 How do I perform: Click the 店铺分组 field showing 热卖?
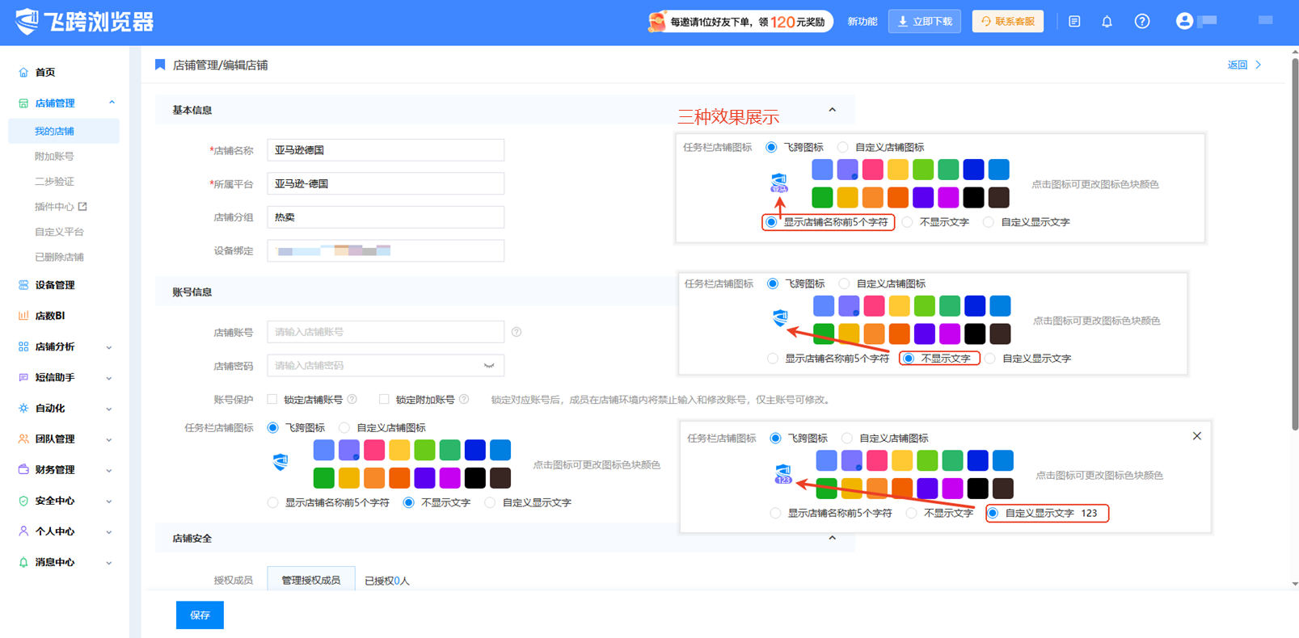[386, 217]
